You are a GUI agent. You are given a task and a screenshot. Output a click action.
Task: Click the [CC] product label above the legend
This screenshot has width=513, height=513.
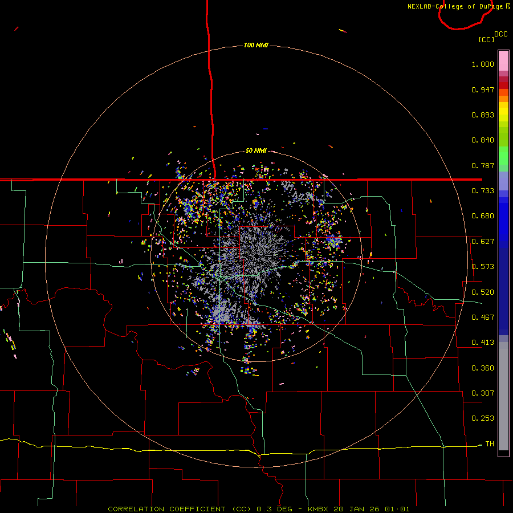point(486,39)
